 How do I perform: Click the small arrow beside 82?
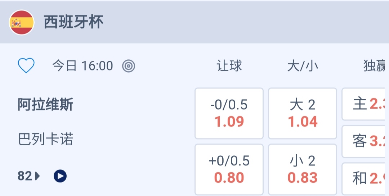[38, 176]
